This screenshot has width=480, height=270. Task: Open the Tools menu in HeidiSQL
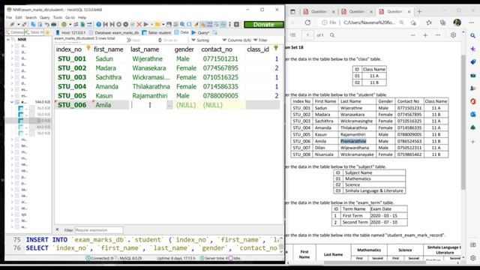[x=58, y=17]
